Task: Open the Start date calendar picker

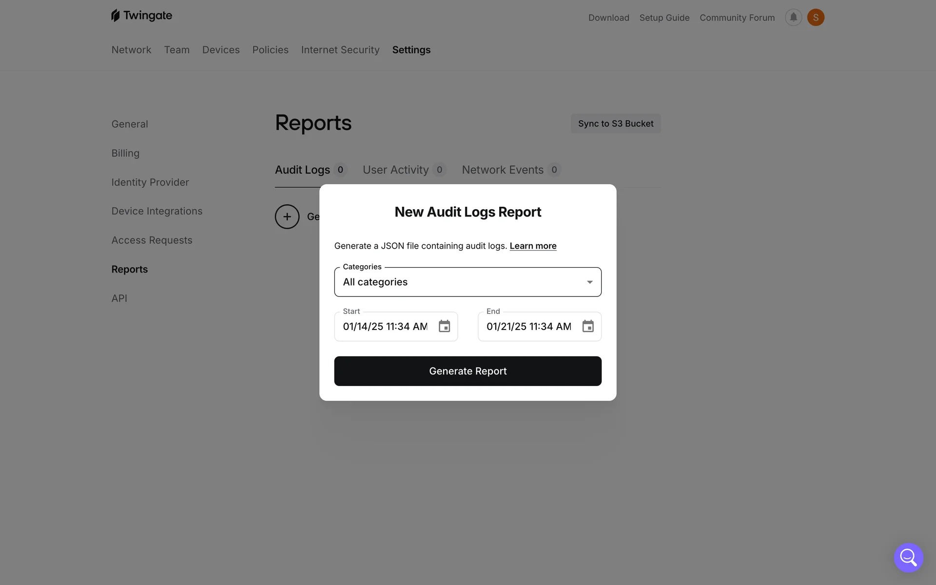Action: [444, 326]
